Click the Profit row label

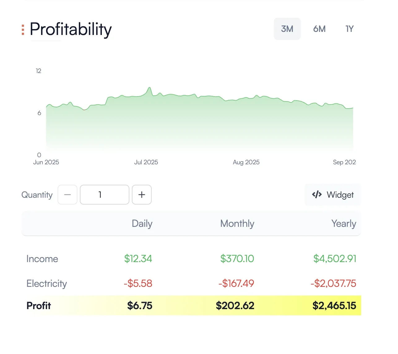[39, 306]
